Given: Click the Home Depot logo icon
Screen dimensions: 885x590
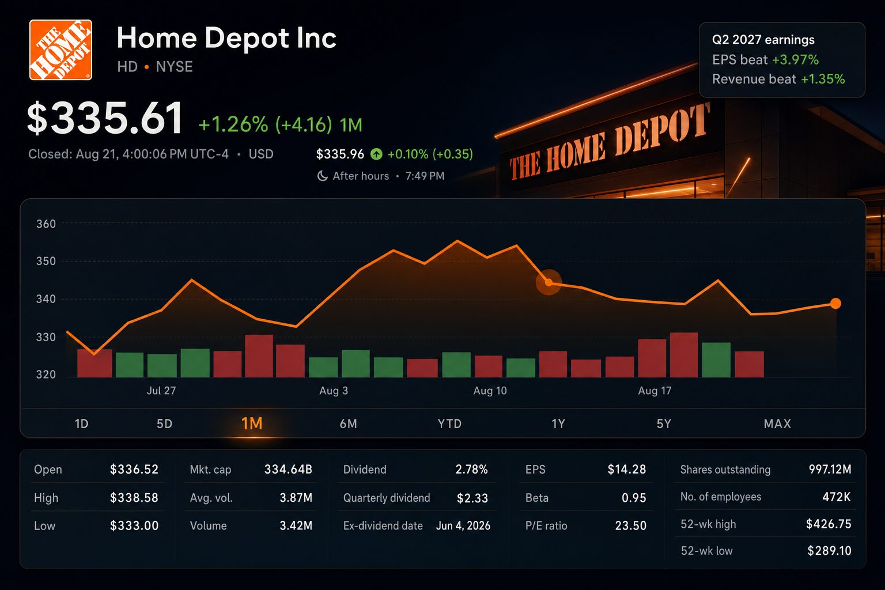Looking at the screenshot, I should (60, 50).
